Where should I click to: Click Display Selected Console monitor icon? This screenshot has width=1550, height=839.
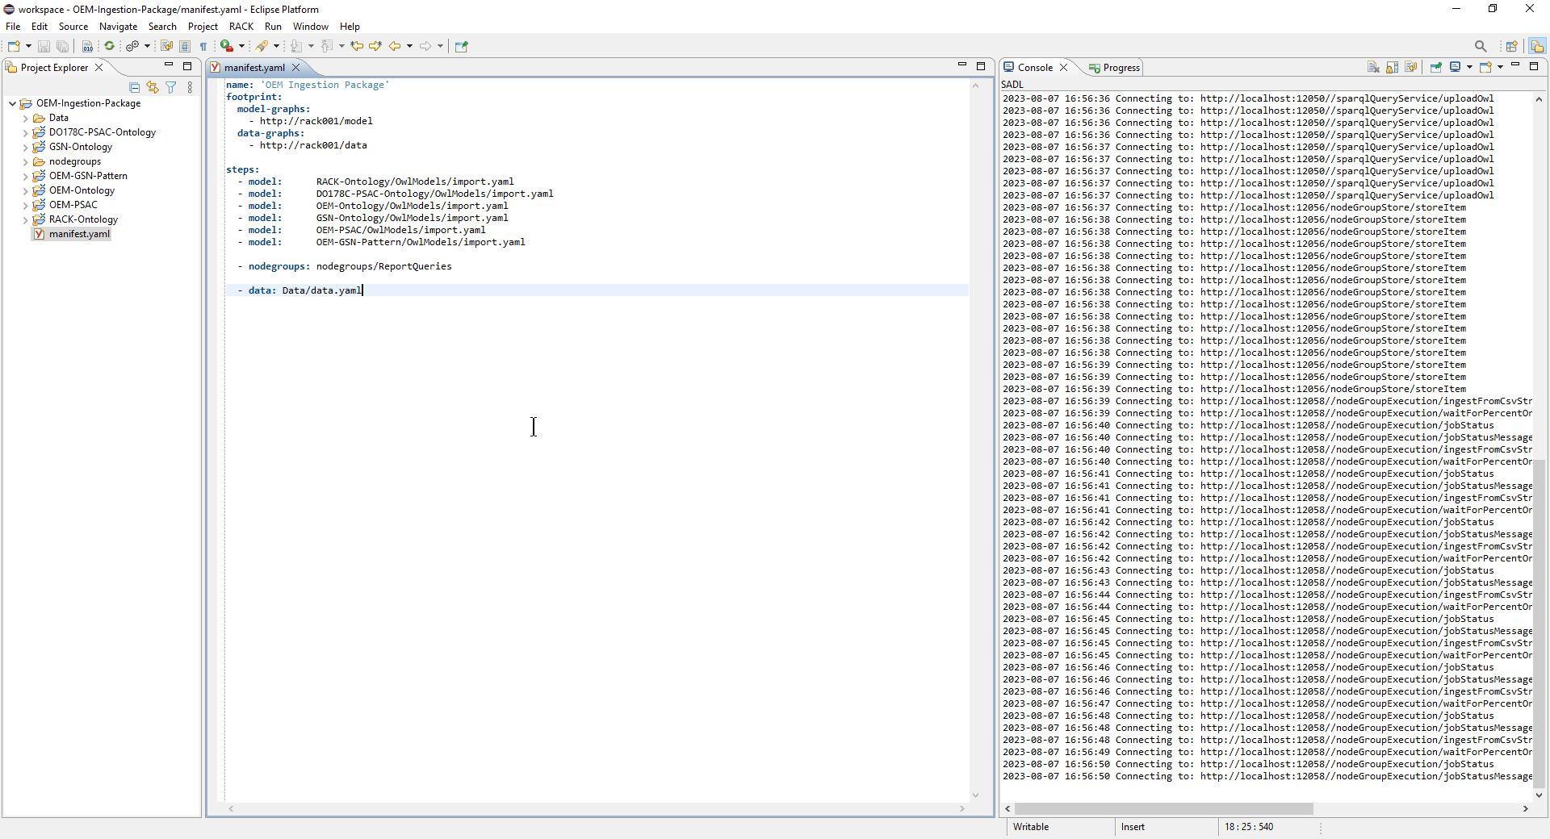1455,67
